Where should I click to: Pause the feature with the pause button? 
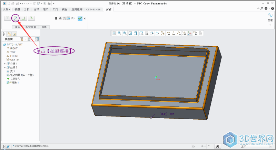tap(56, 18)
